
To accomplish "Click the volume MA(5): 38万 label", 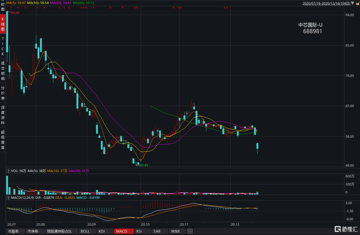I will tap(37, 171).
